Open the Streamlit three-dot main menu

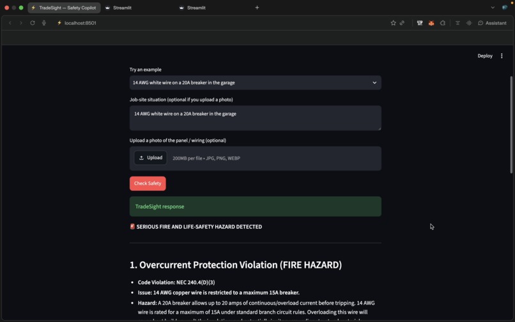point(502,56)
